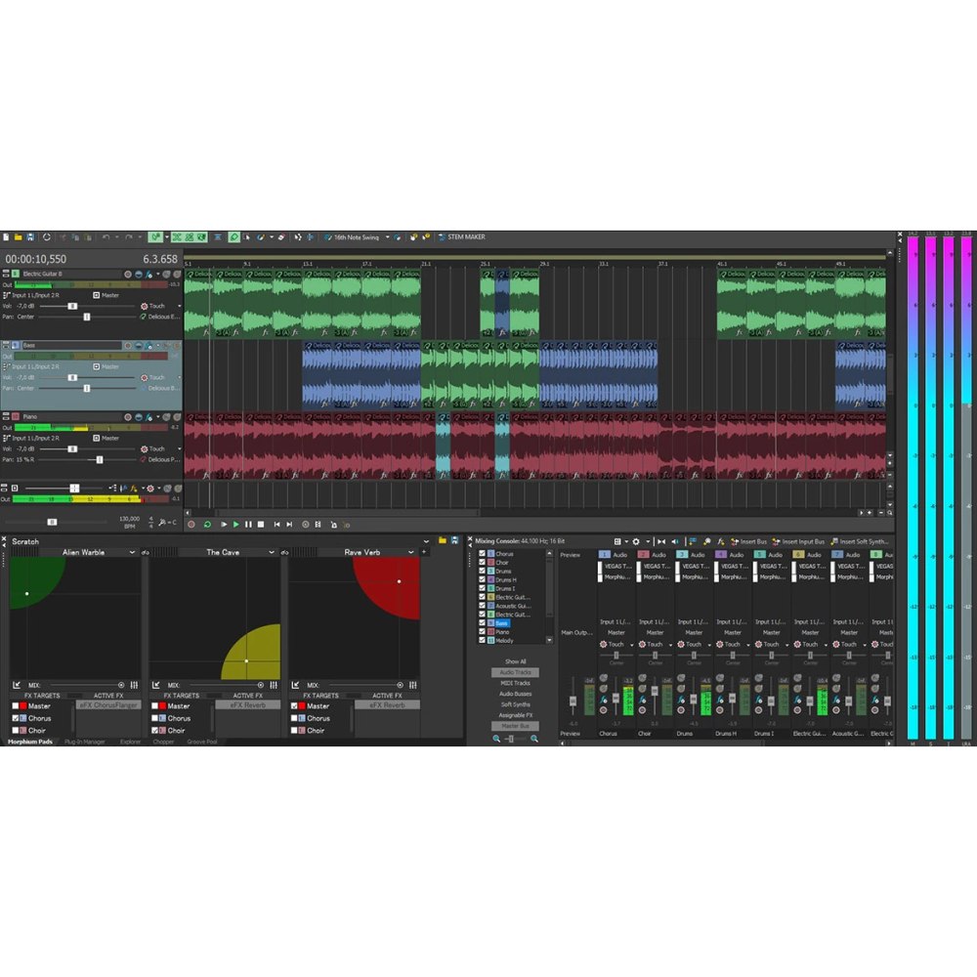Open the Groove Pool tab
This screenshot has width=977, height=977.
[x=202, y=742]
